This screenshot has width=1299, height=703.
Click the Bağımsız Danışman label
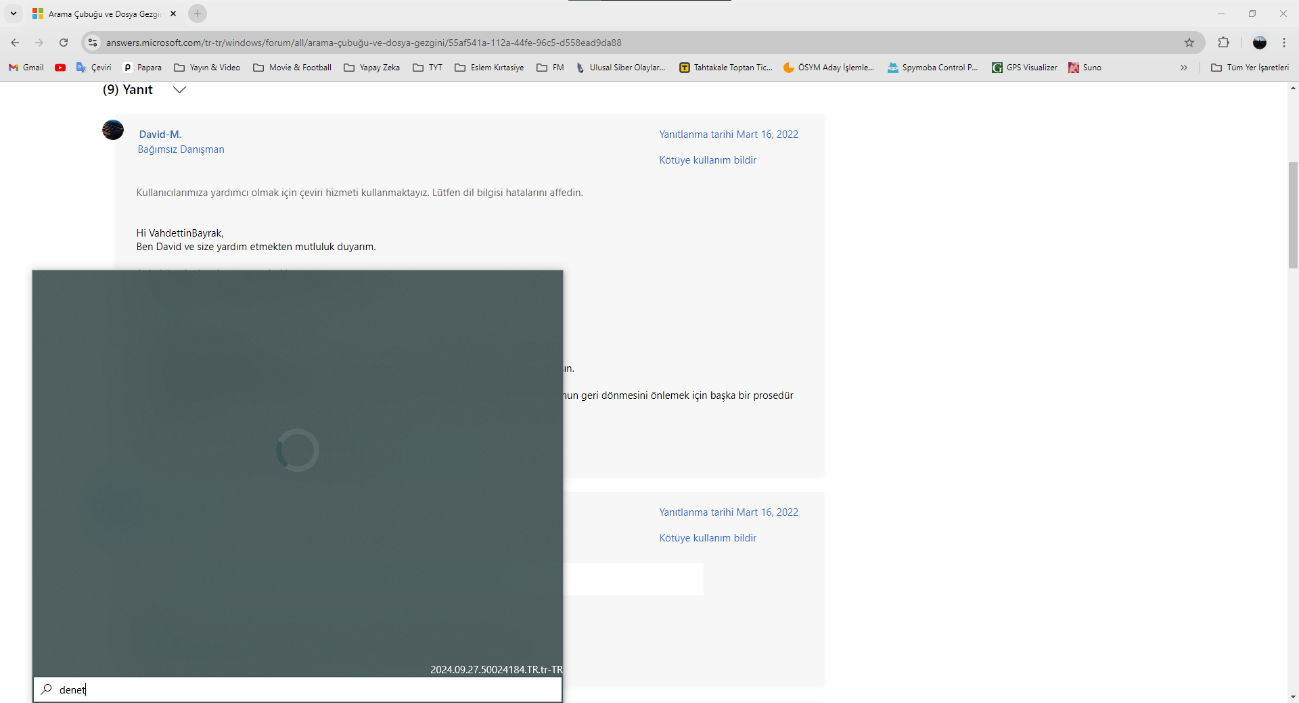tap(181, 149)
